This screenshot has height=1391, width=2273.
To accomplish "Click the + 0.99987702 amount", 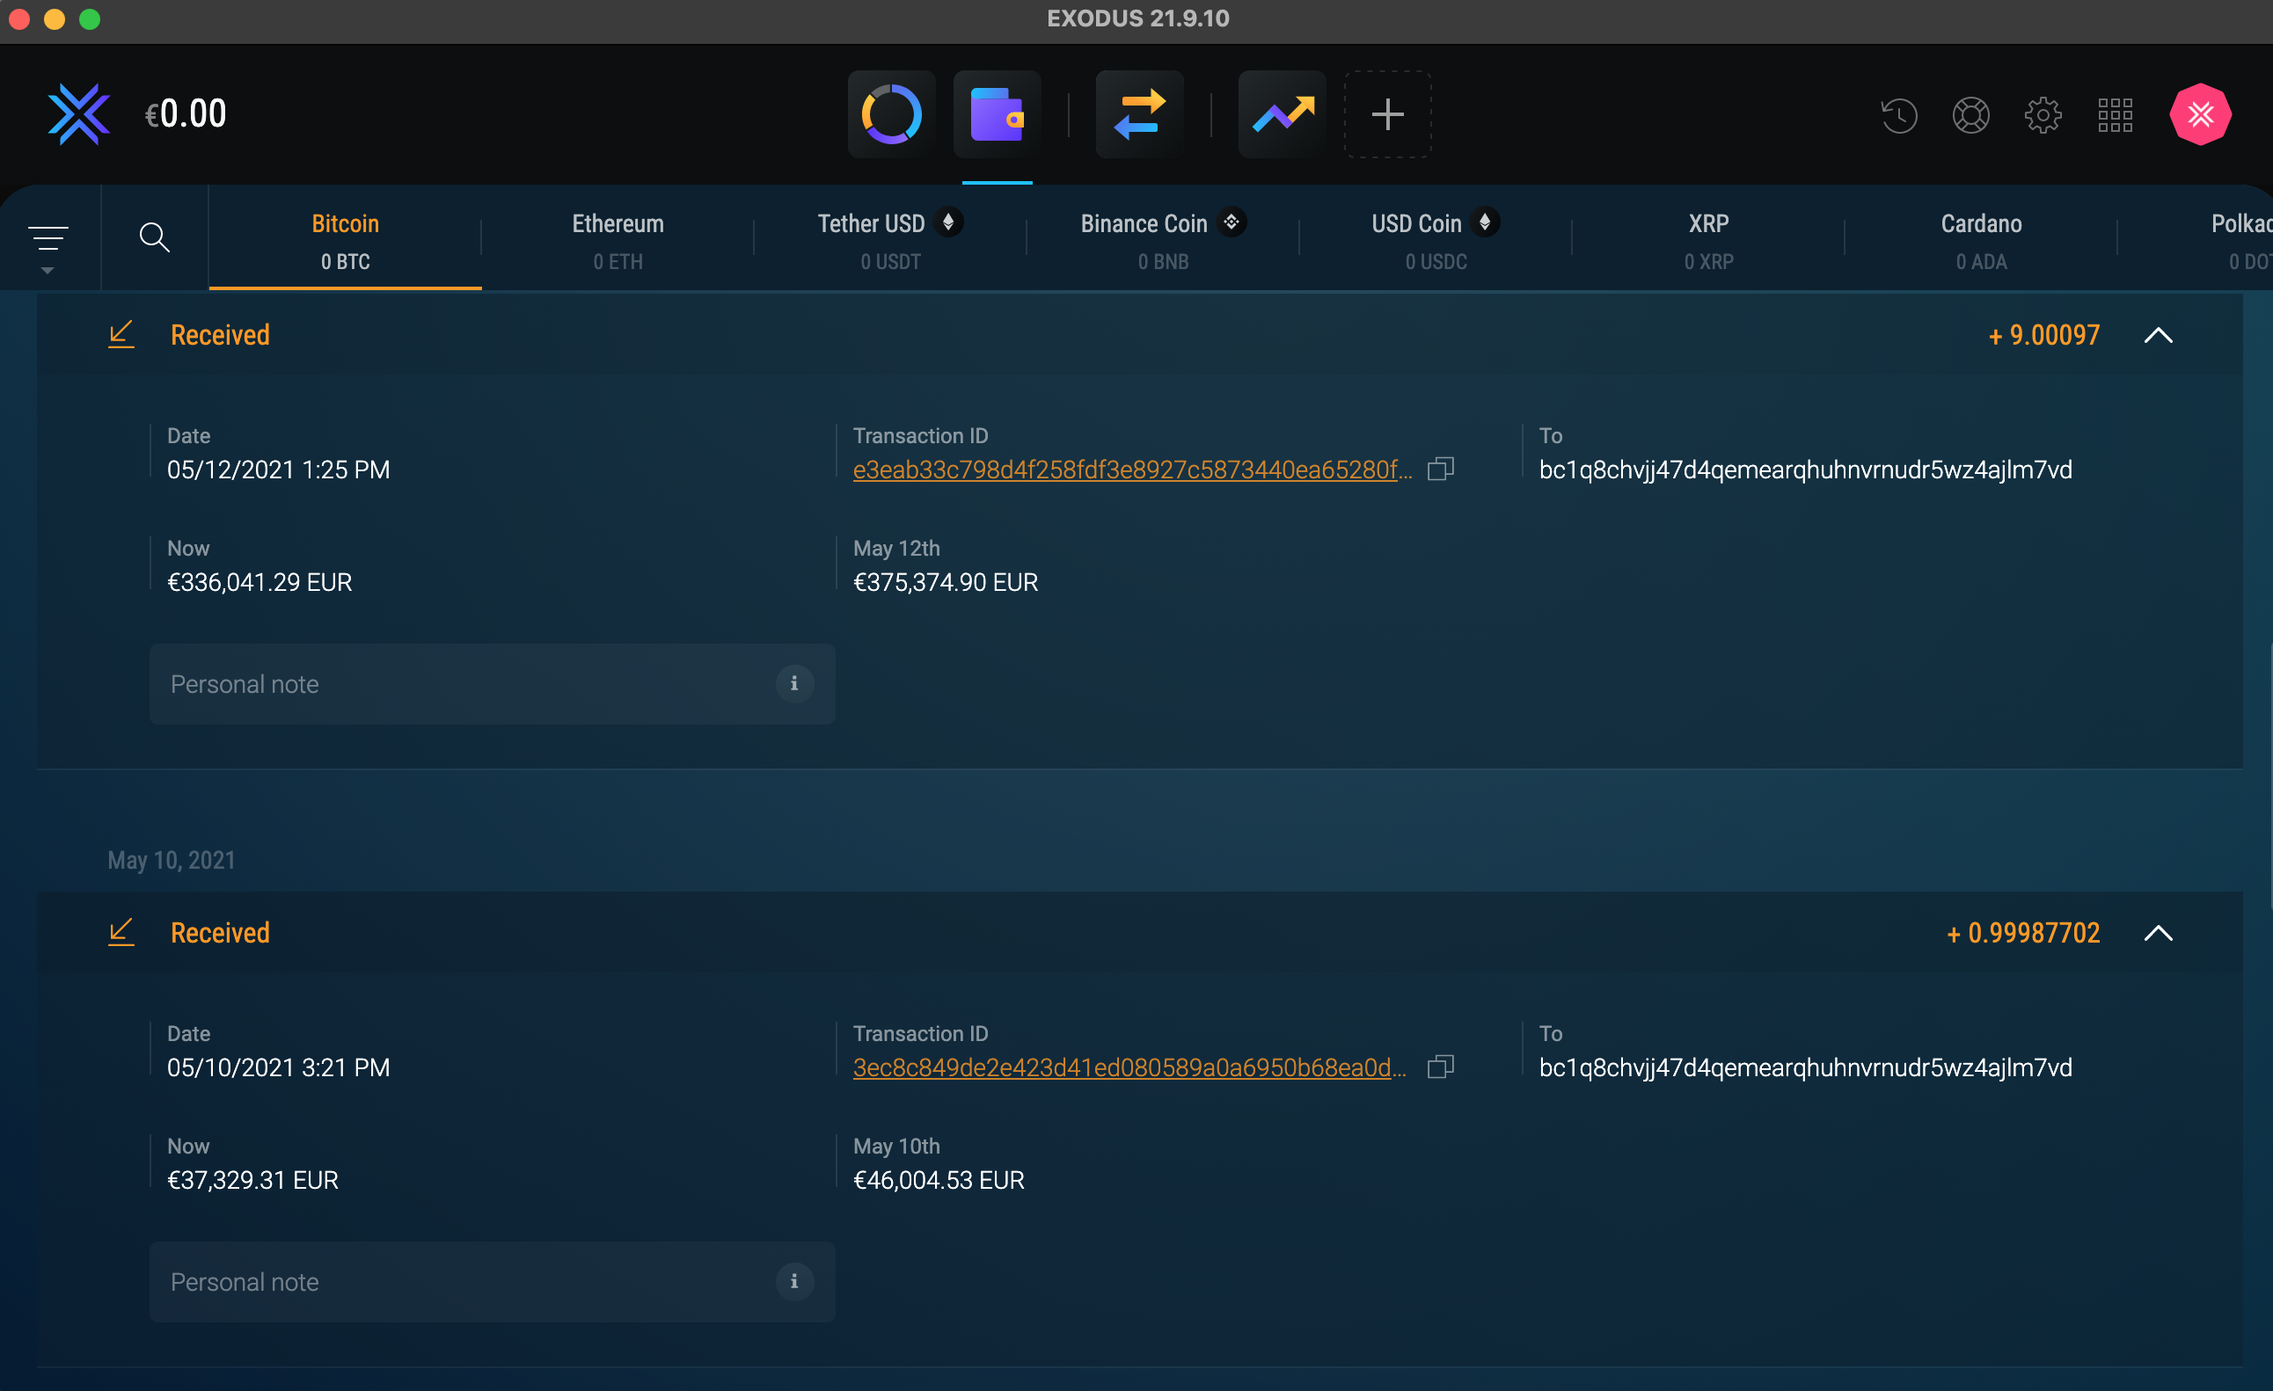I will pyautogui.click(x=2023, y=933).
